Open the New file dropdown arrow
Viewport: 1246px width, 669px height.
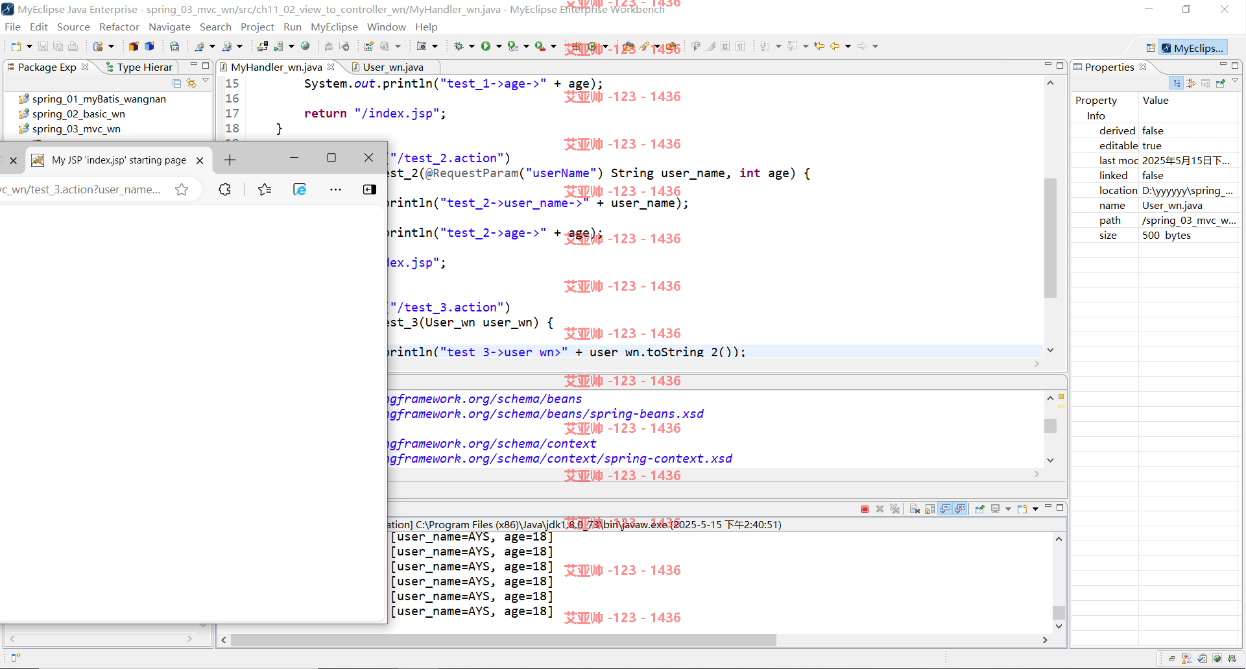29,46
